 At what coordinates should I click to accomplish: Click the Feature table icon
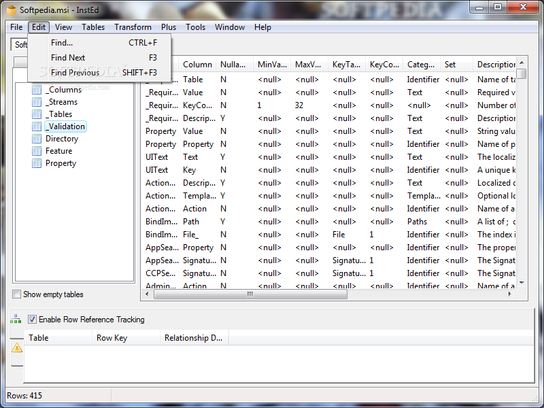(37, 151)
